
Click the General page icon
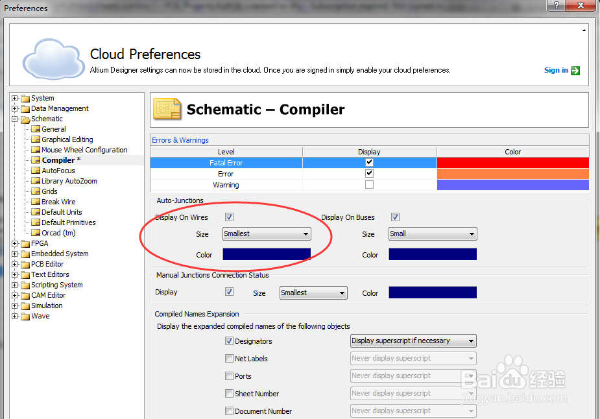(36, 129)
